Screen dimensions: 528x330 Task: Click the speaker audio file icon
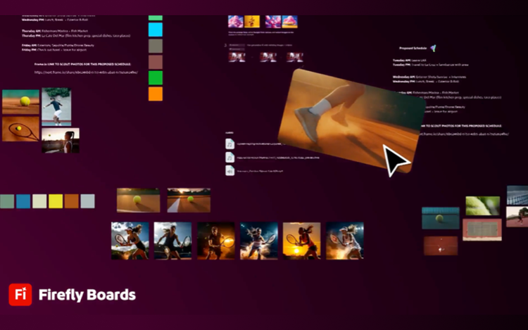coord(230,170)
